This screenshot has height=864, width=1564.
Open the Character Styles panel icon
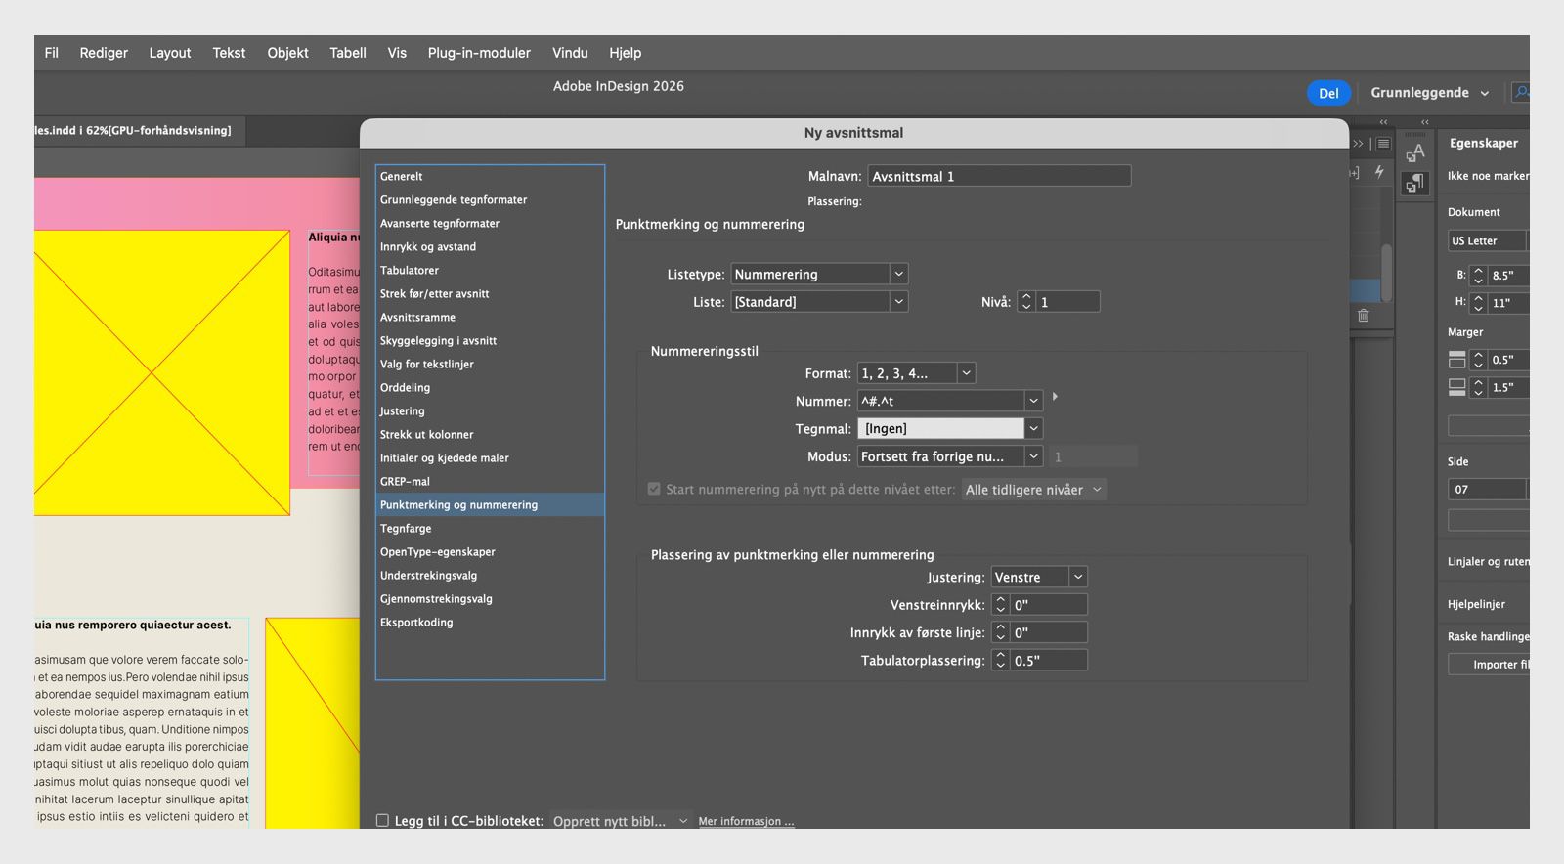tap(1415, 153)
